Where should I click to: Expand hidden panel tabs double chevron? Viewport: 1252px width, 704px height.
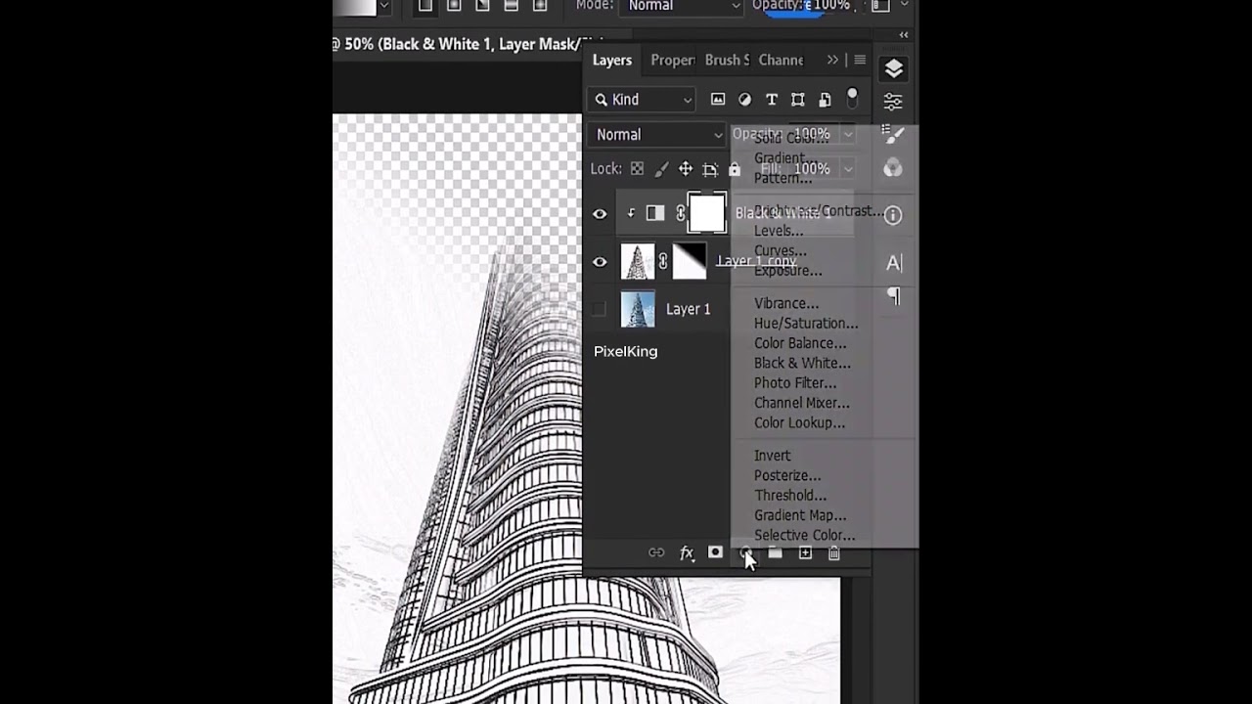[832, 60]
